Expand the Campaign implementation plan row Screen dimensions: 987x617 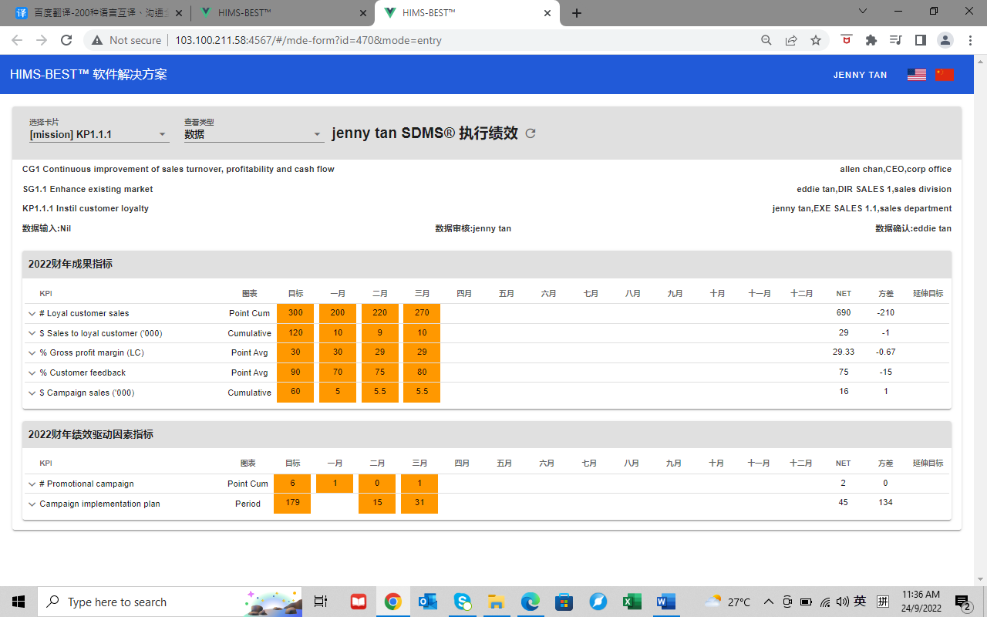tap(32, 504)
